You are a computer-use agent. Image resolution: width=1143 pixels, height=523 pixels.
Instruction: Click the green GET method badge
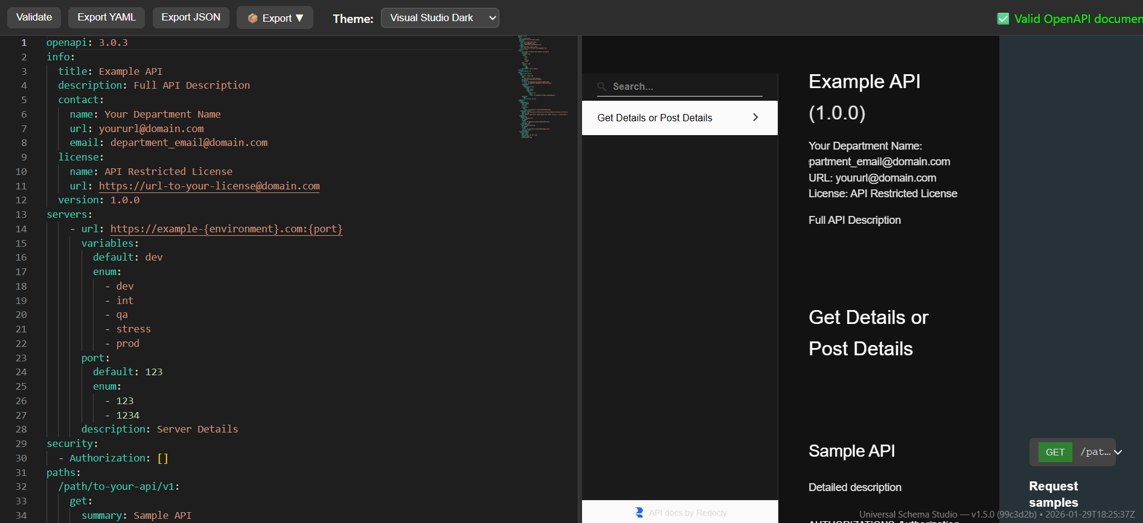point(1055,452)
